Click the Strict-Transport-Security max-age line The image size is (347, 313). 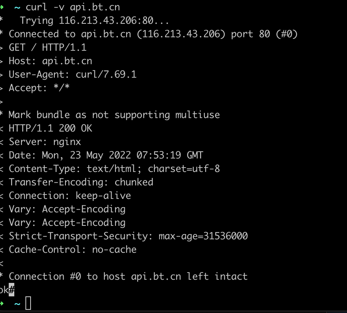click(x=128, y=236)
